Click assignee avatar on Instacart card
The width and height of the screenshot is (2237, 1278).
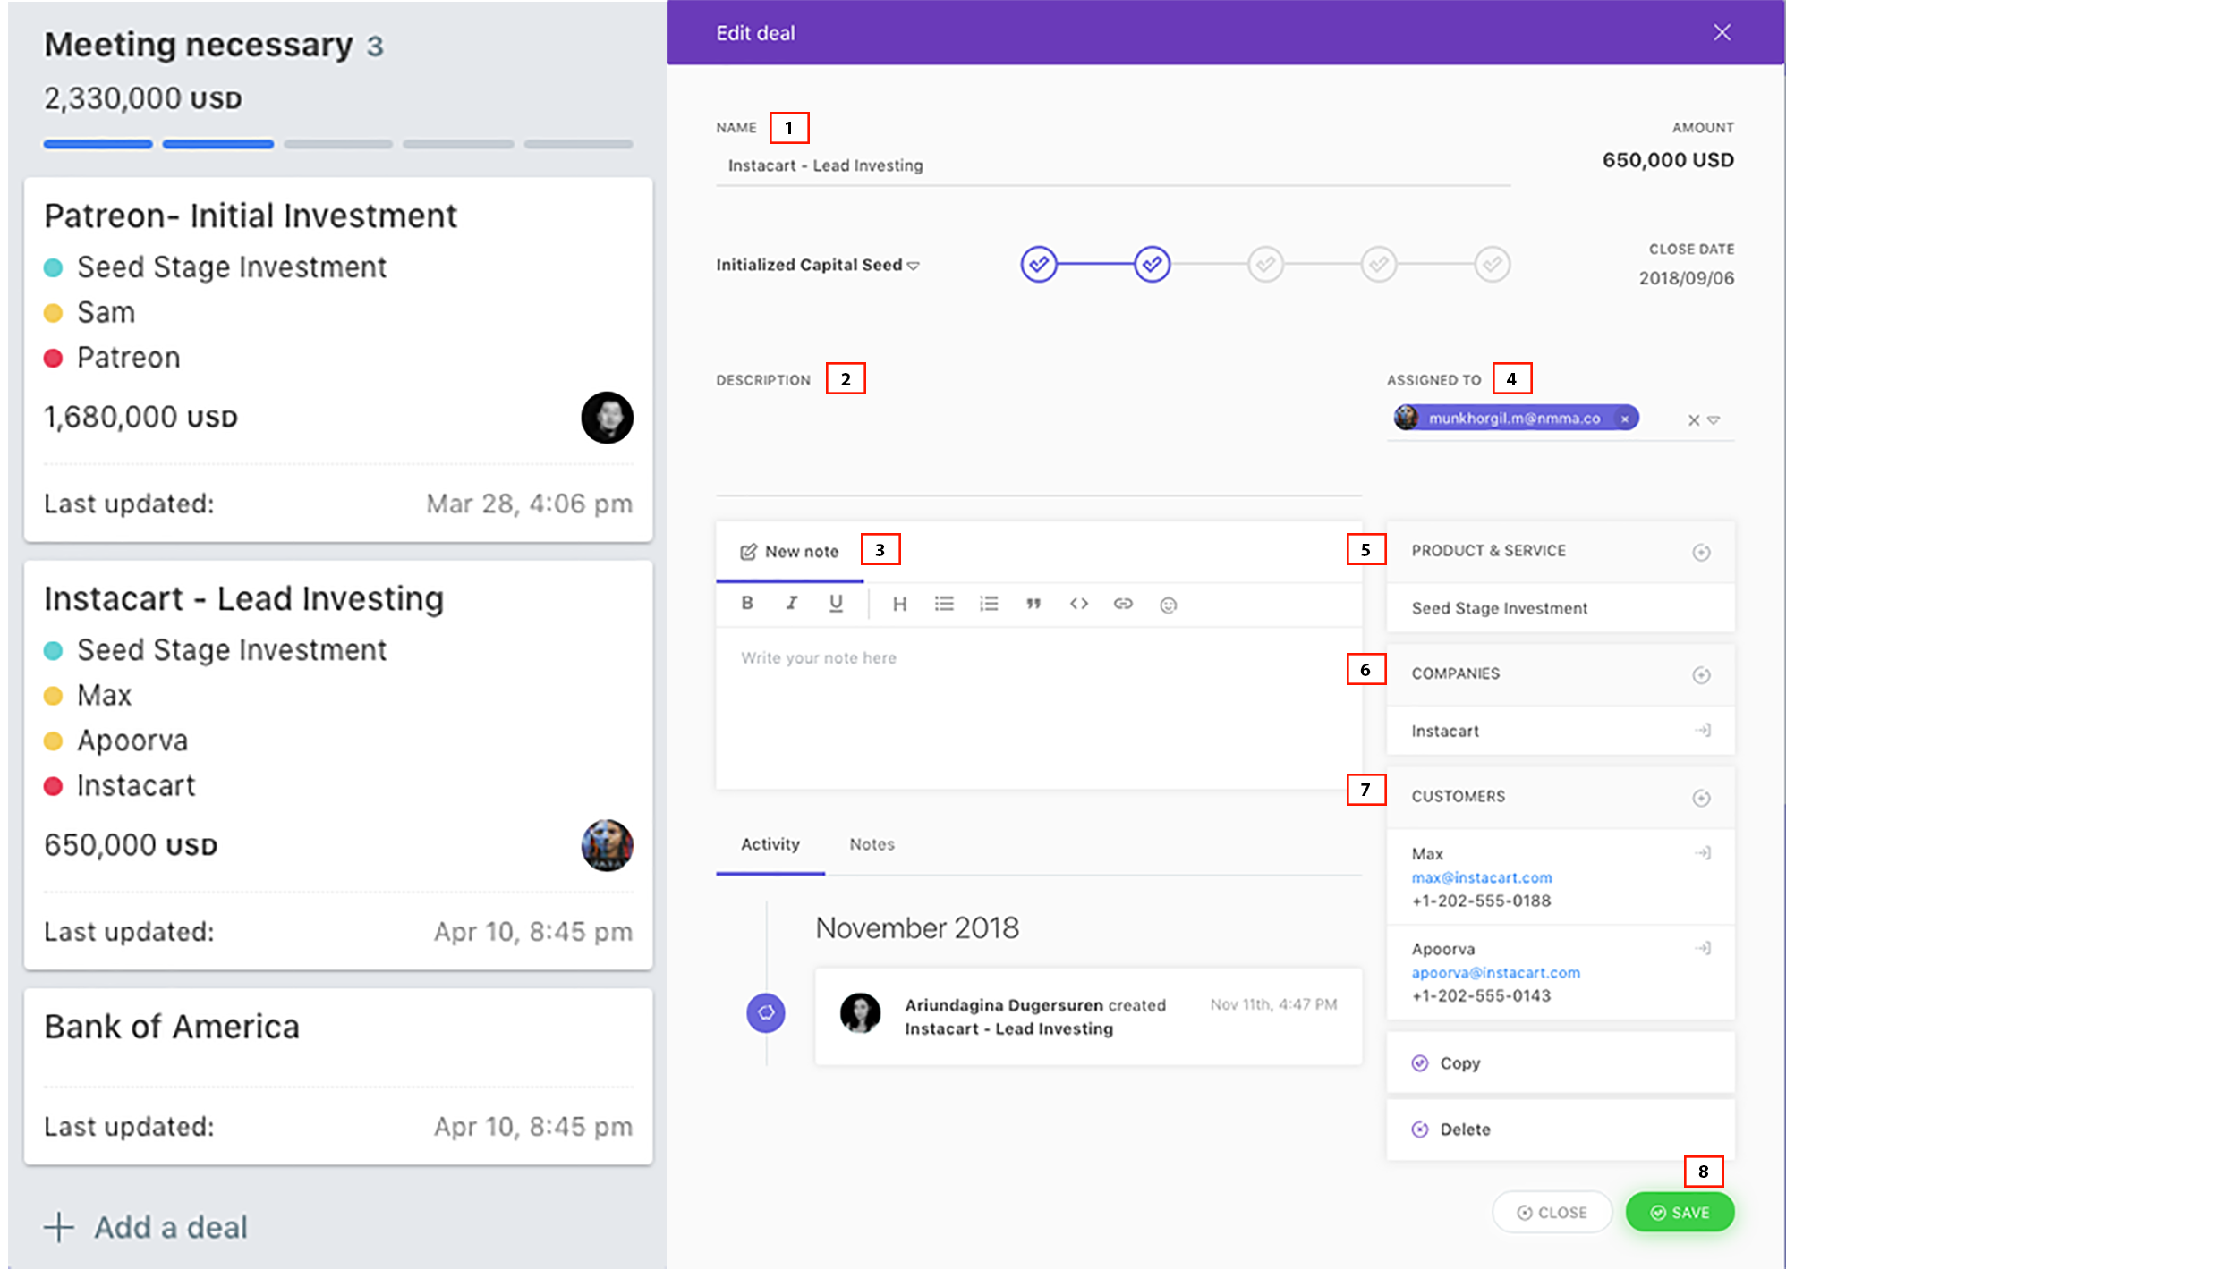tap(607, 845)
